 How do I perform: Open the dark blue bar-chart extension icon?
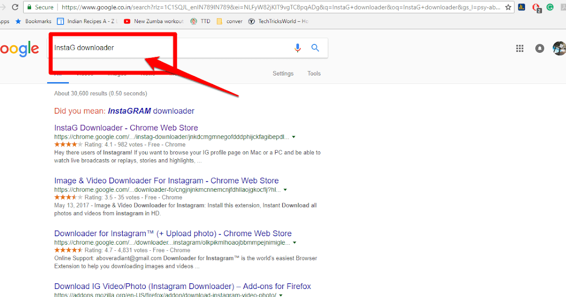tap(522, 8)
